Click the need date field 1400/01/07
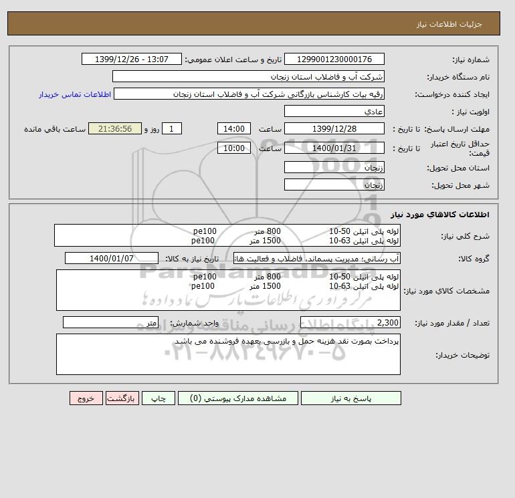Screen dimensions: 515x498 (112, 258)
